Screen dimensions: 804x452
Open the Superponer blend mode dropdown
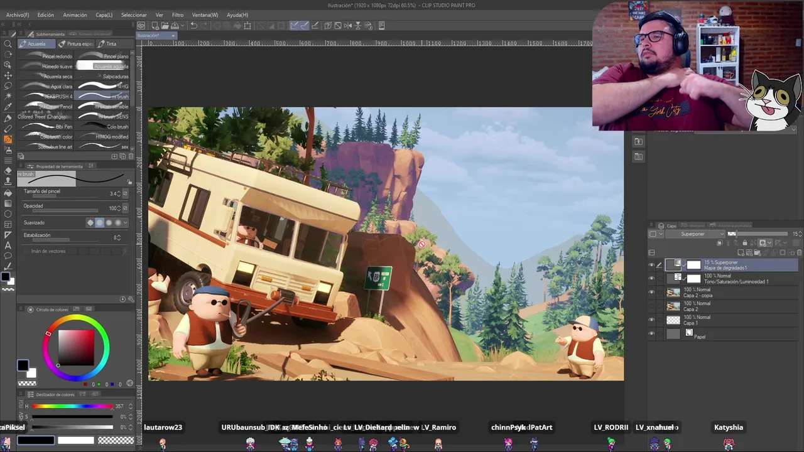click(x=696, y=234)
